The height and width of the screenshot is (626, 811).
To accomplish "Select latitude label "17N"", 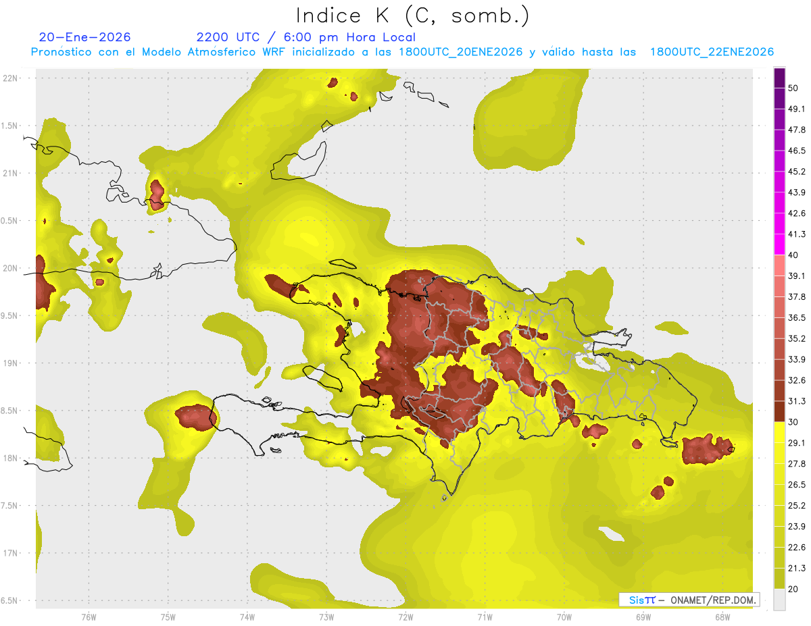I will click(11, 553).
